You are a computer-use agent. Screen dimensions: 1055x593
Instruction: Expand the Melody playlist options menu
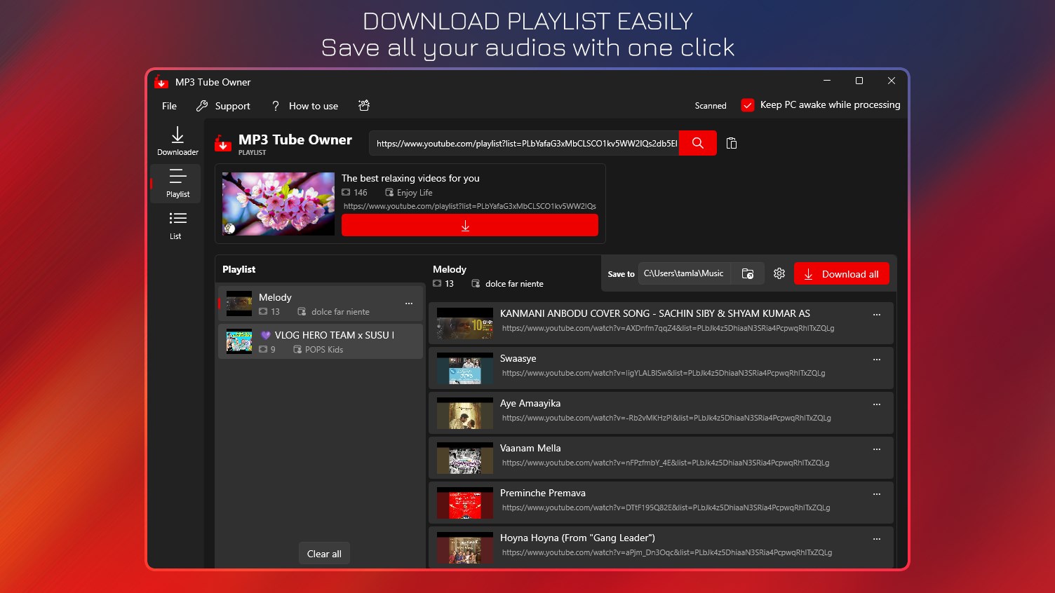pos(409,303)
